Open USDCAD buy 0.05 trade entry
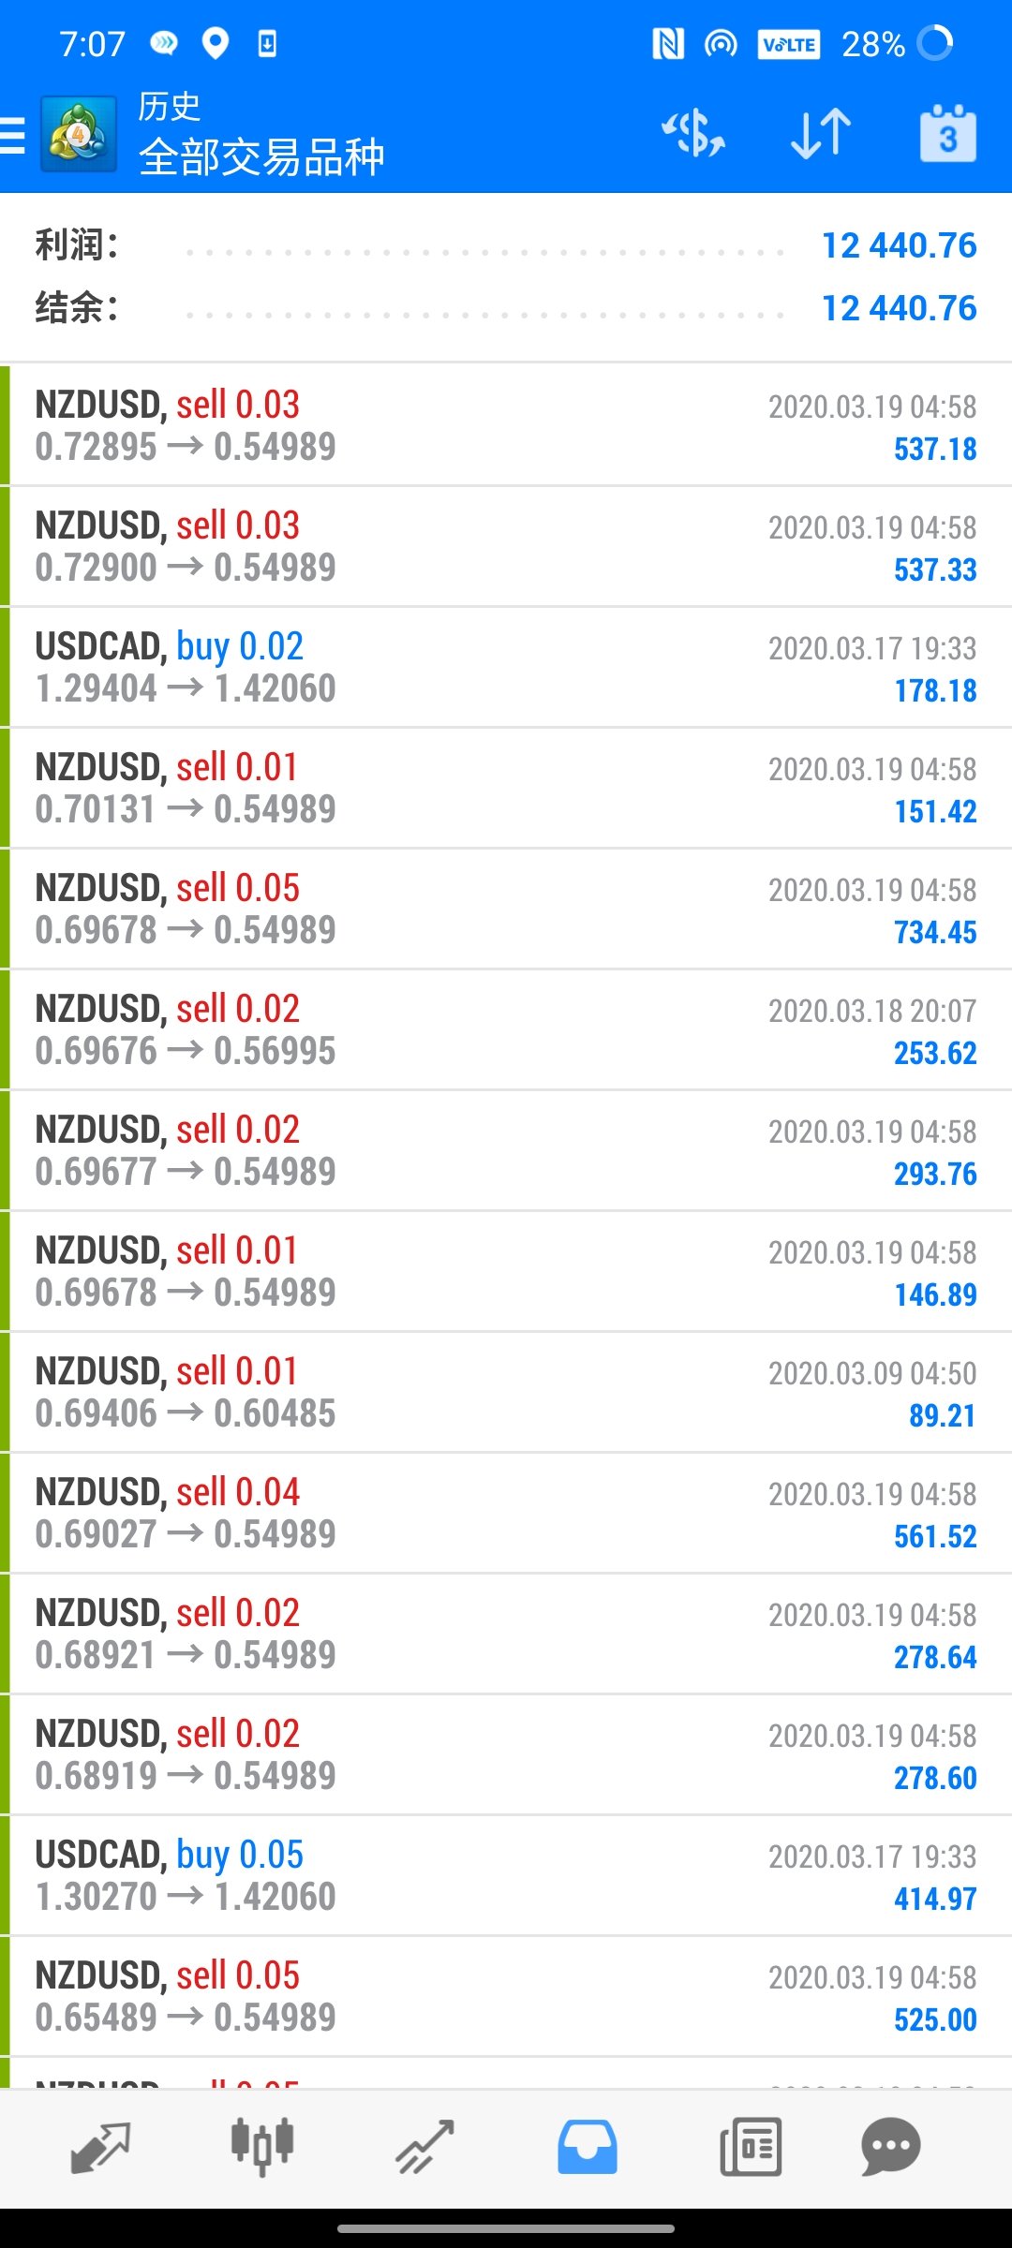The height and width of the screenshot is (2248, 1012). point(506,1875)
